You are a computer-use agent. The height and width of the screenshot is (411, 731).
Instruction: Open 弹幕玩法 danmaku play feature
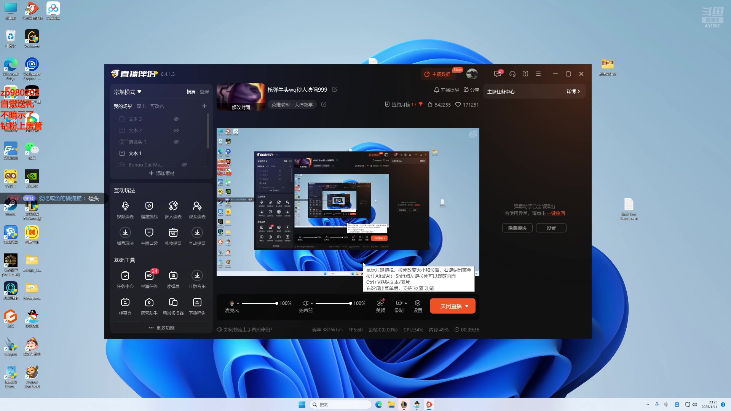(x=125, y=236)
